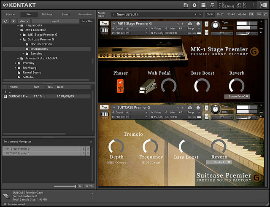Image resolution: width=270 pixels, height=207 pixels.
Task: Toggle the minimized view icon
Action: pyautogui.click(x=212, y=5)
